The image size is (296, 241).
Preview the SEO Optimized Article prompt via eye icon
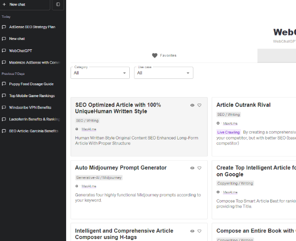click(192, 105)
